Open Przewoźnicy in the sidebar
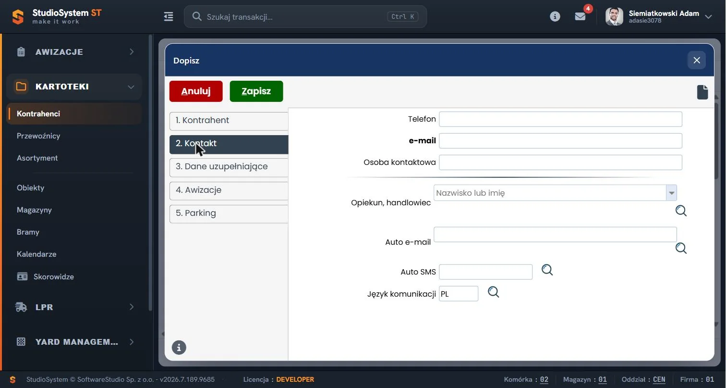 pyautogui.click(x=38, y=136)
